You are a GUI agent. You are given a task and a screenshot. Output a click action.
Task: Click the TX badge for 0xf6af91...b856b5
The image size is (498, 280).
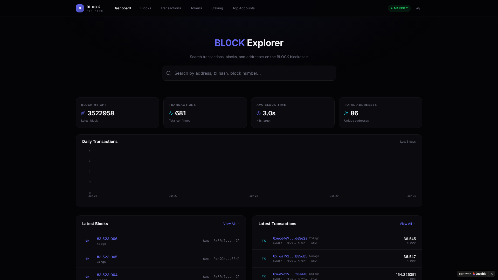click(264, 259)
